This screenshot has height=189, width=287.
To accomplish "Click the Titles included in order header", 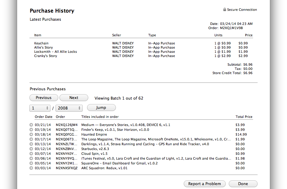I will click(100, 117).
